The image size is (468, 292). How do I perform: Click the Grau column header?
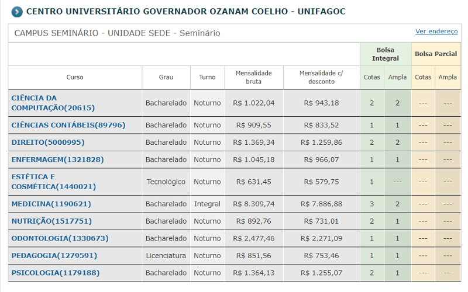click(166, 77)
